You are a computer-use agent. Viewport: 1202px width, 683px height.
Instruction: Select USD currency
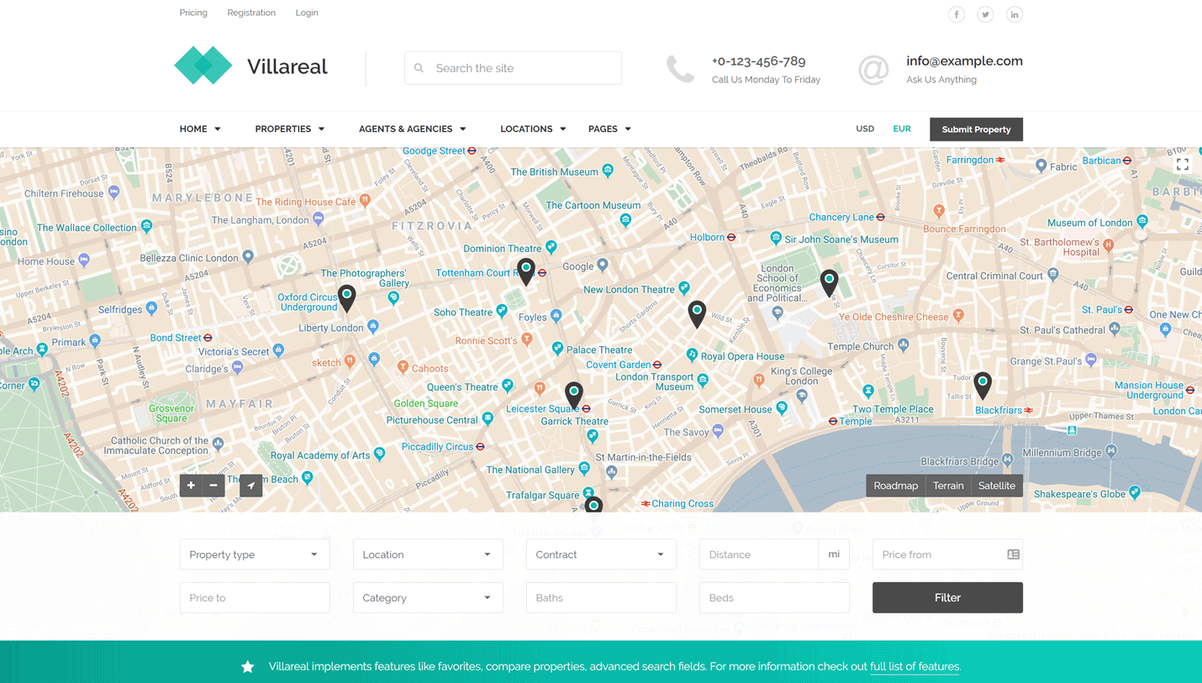[x=865, y=129]
